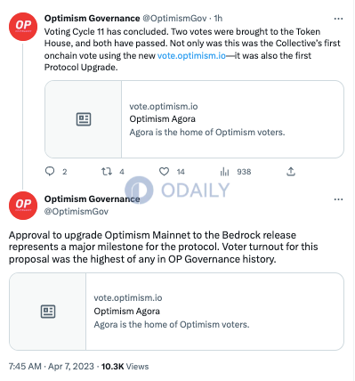355x381 pixels.
Task: Like the first tweet with heart icon
Action: pos(164,172)
